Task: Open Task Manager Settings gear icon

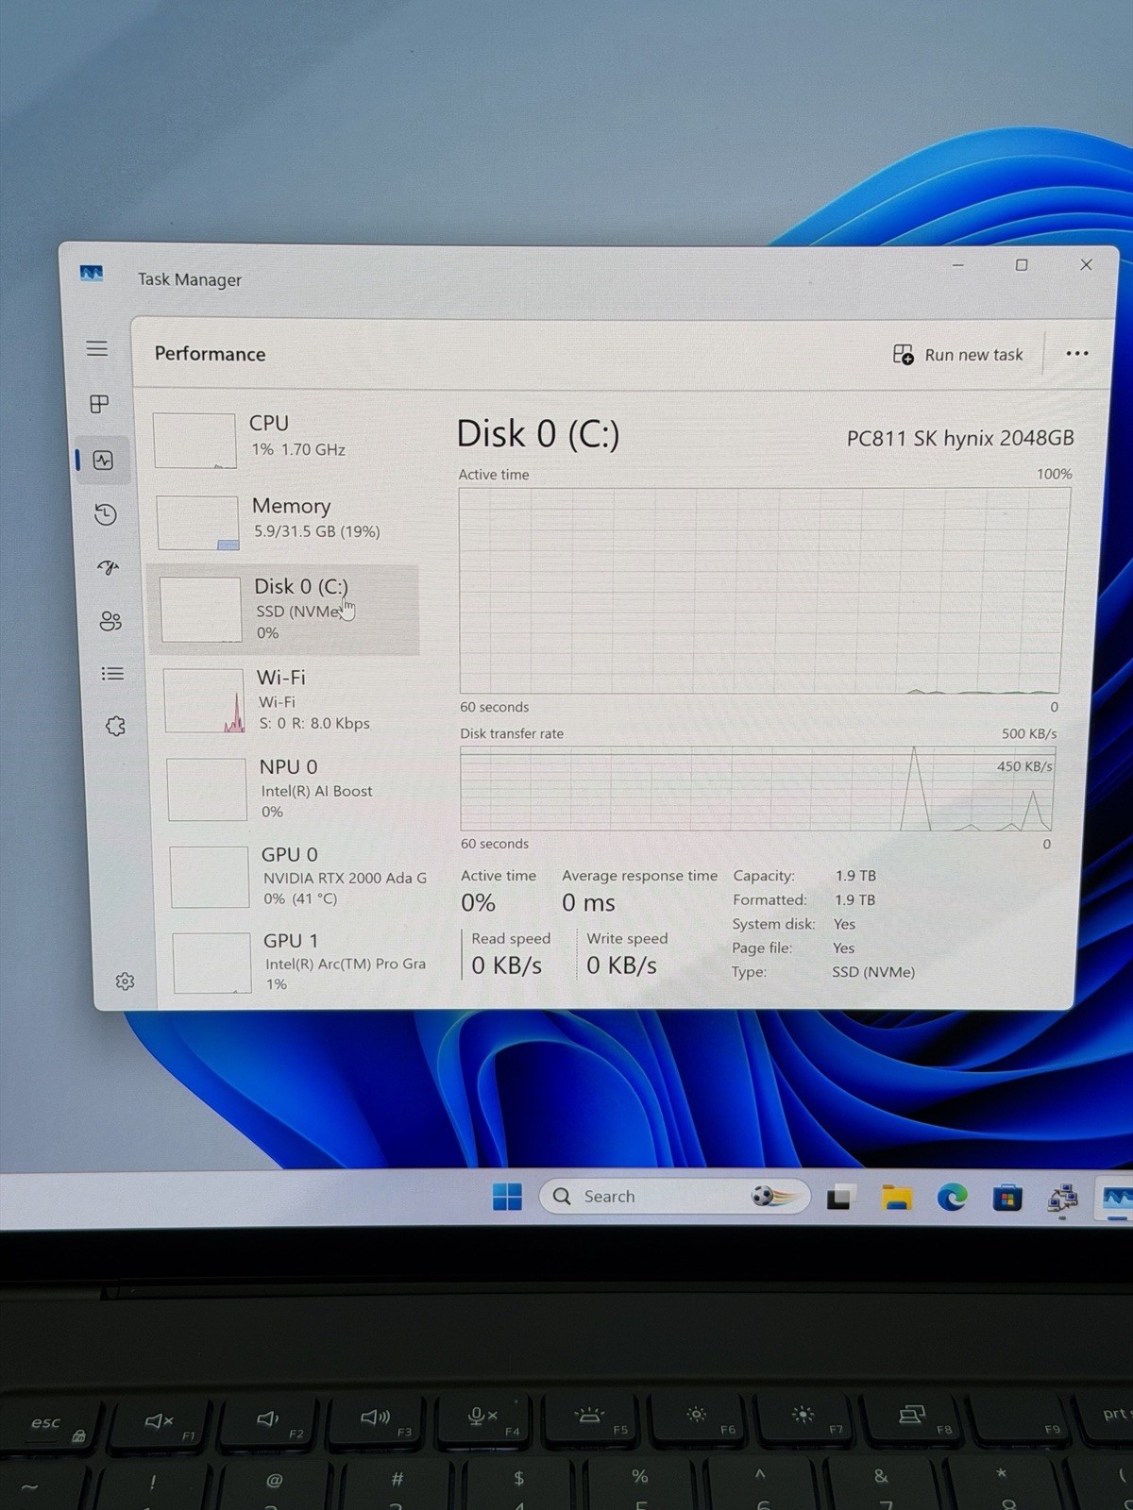Action: tap(125, 981)
